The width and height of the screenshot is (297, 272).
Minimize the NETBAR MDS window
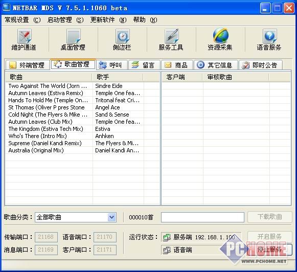point(265,8)
